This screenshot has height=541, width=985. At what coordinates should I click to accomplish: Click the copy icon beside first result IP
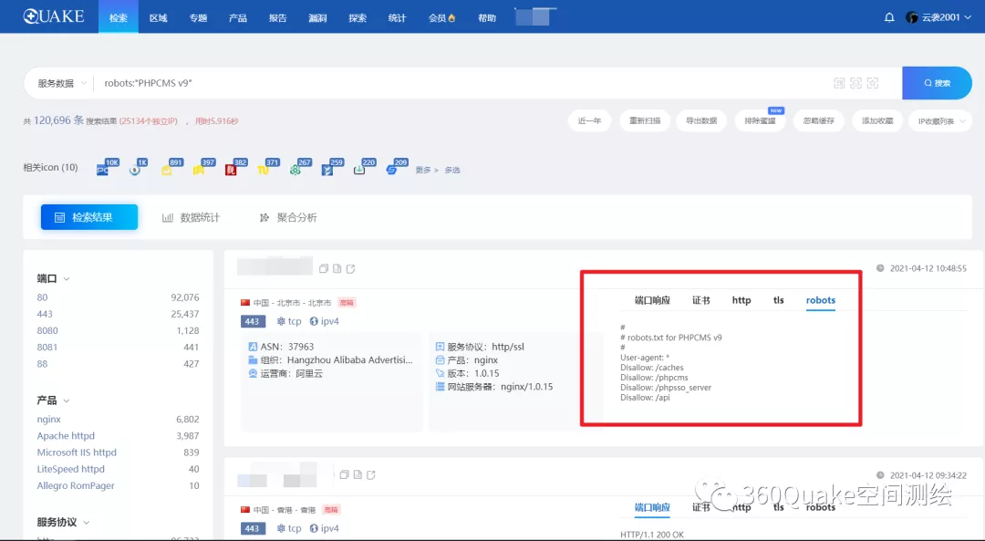[x=324, y=268]
